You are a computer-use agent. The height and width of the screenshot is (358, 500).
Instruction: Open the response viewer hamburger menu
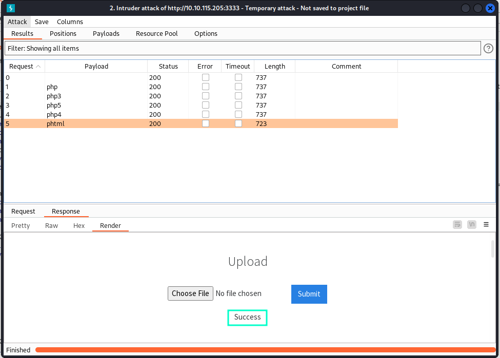pyautogui.click(x=486, y=224)
